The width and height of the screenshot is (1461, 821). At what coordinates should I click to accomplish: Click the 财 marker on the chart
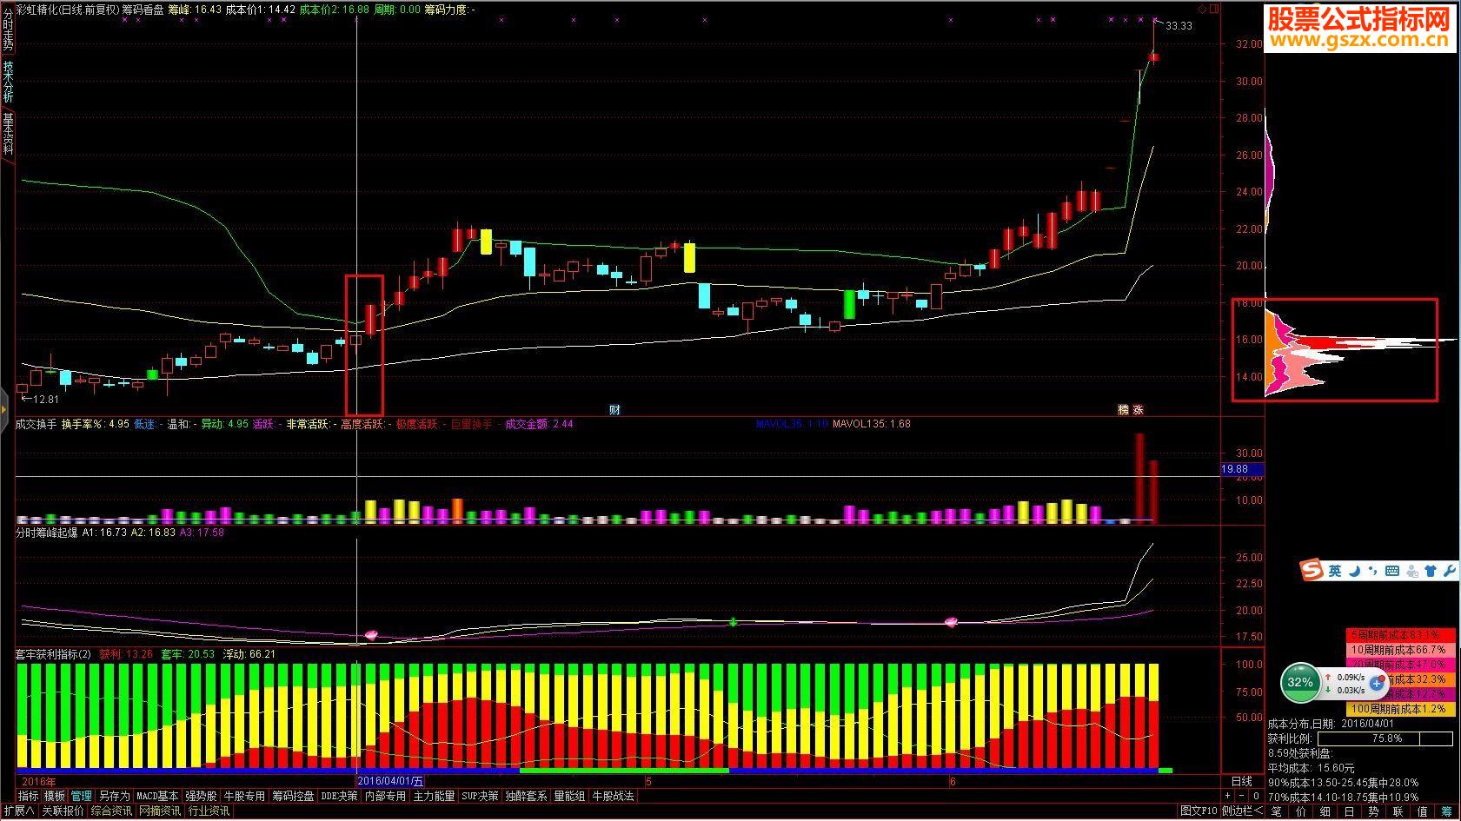click(614, 410)
